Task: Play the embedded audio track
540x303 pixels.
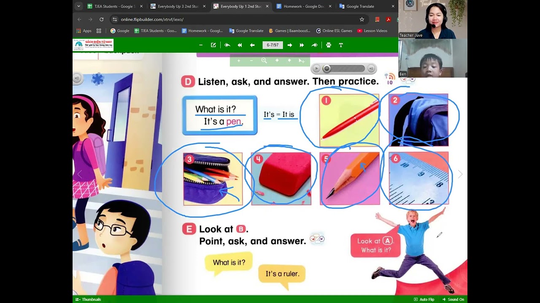Action: [316, 69]
